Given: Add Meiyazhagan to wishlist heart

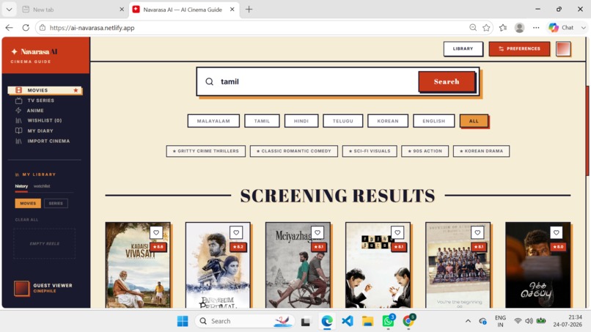Looking at the screenshot, I should 317,232.
